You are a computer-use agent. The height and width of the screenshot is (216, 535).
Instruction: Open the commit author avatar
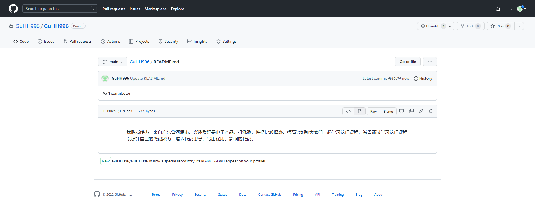105,78
